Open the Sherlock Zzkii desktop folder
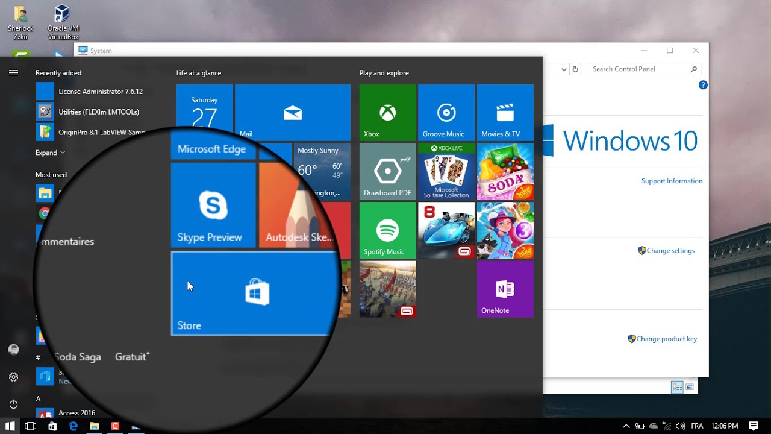771x434 pixels. coord(20,22)
